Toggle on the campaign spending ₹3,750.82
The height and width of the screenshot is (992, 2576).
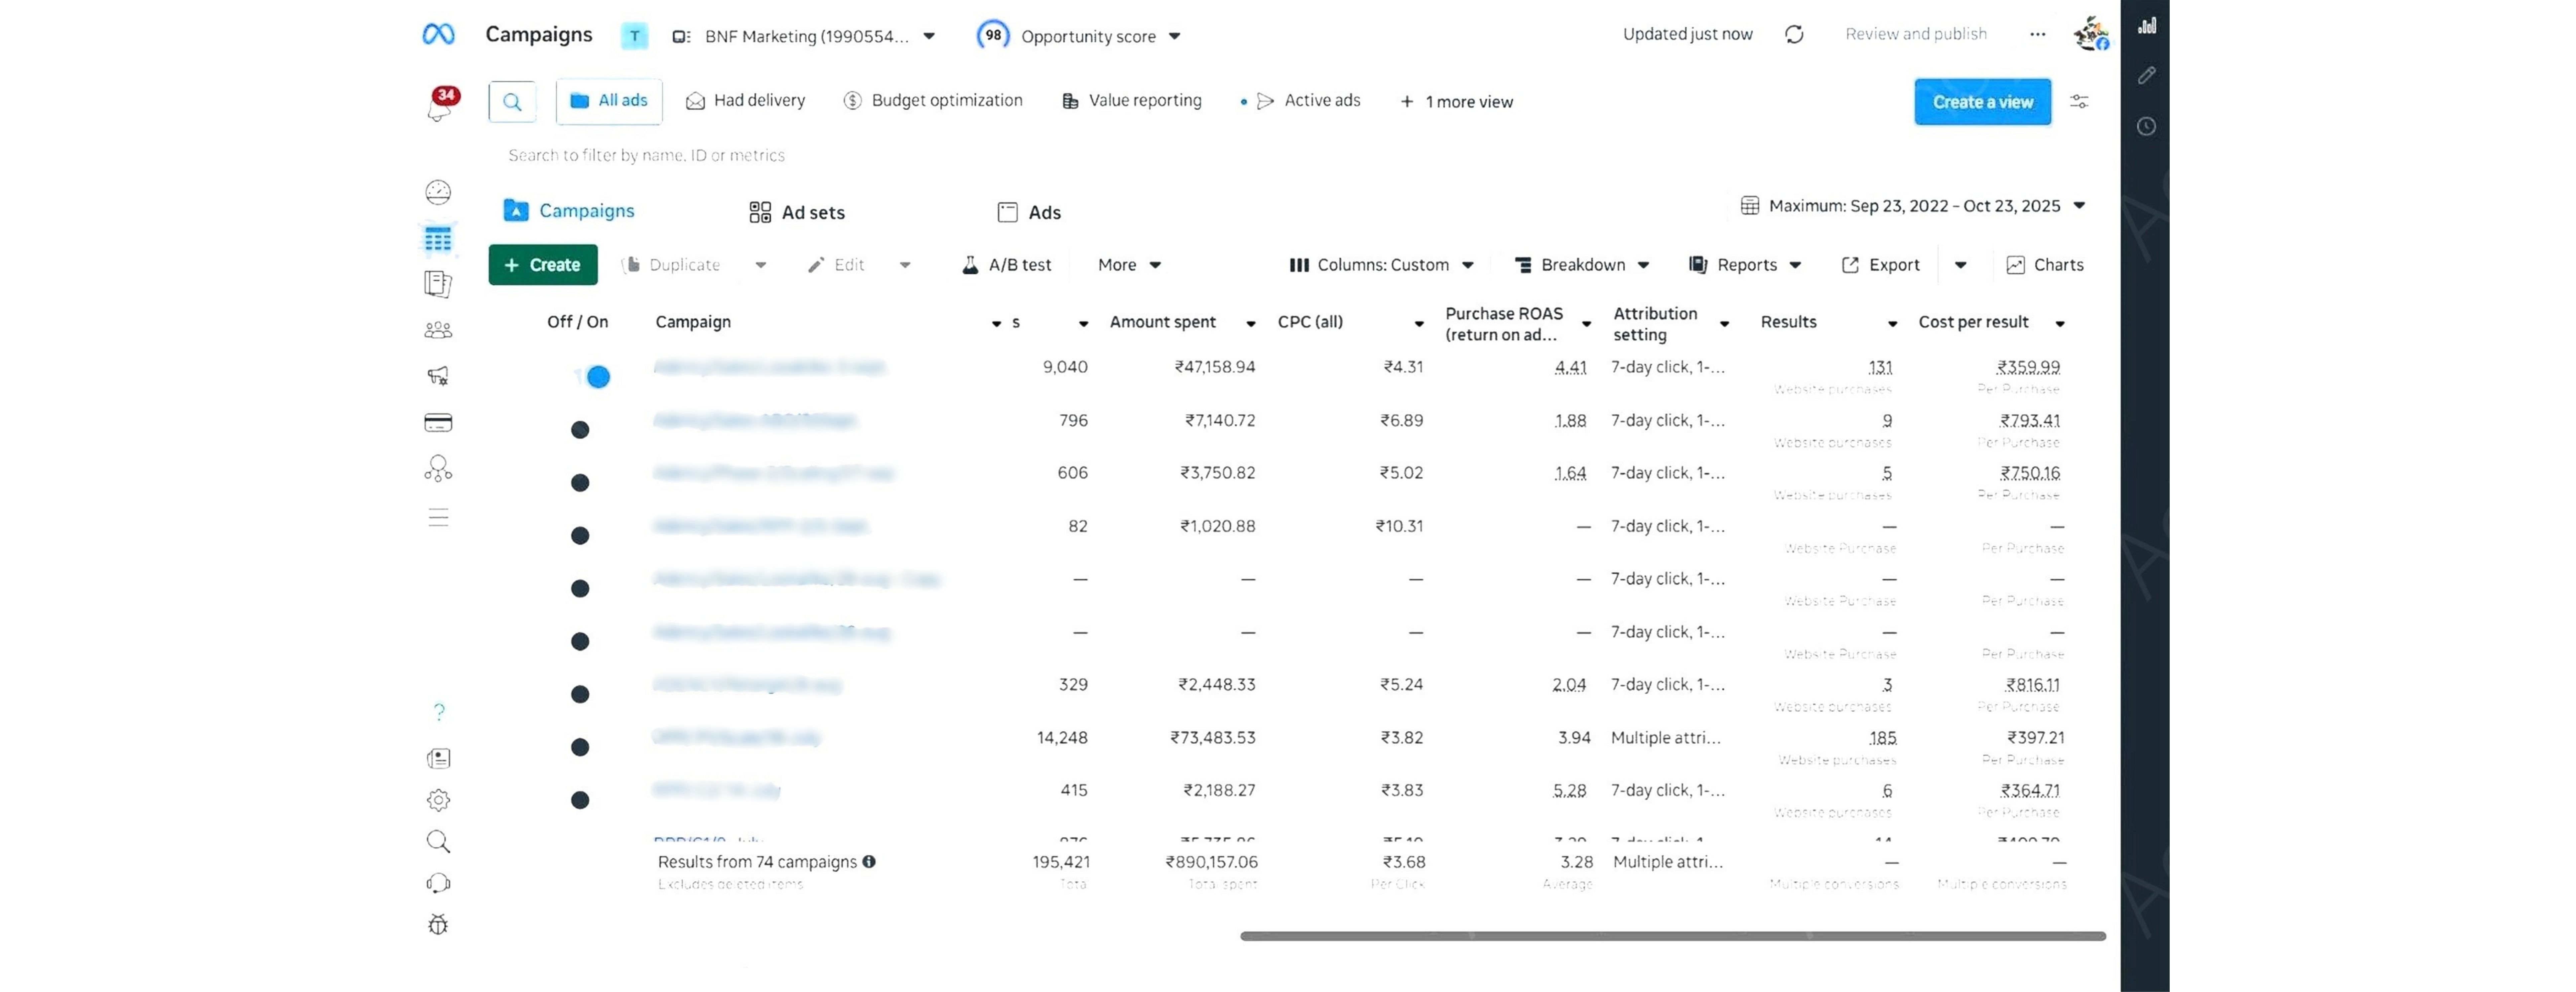tap(580, 483)
